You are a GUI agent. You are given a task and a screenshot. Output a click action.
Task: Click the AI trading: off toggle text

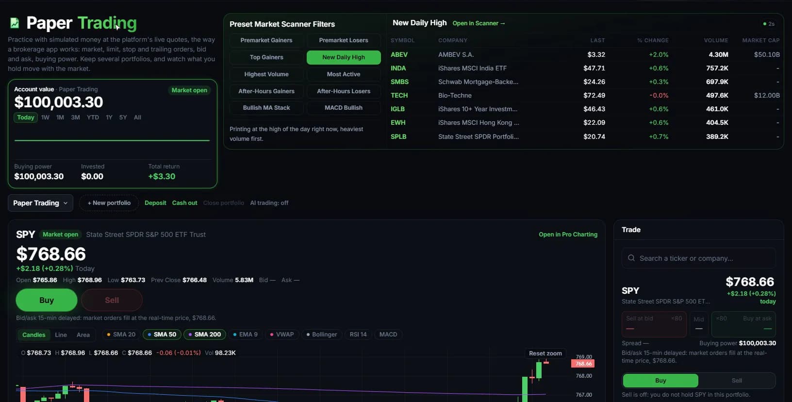coord(269,203)
